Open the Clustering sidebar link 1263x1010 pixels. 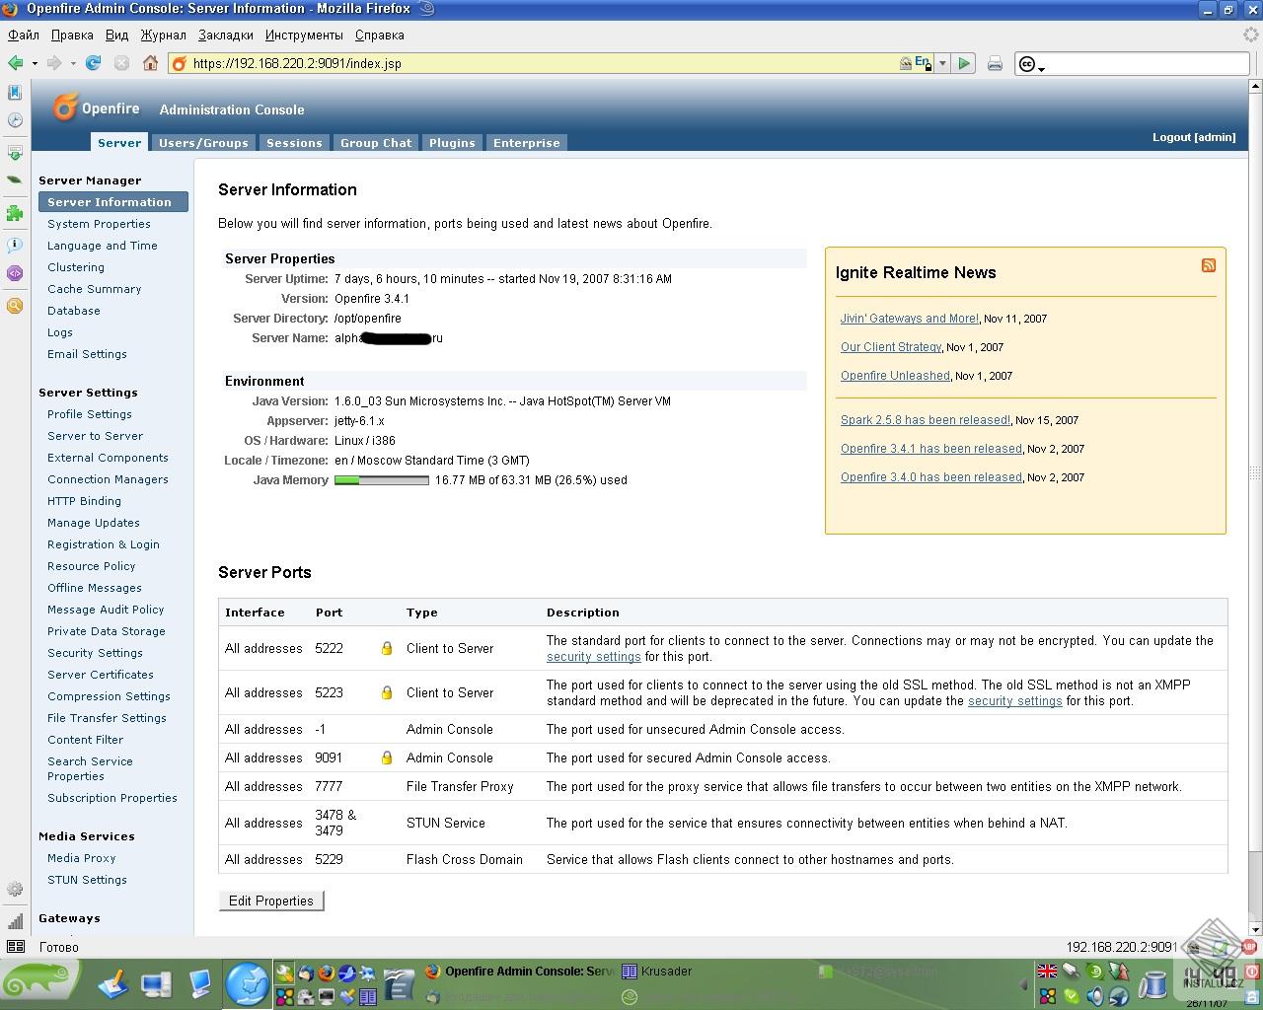pyautogui.click(x=76, y=267)
